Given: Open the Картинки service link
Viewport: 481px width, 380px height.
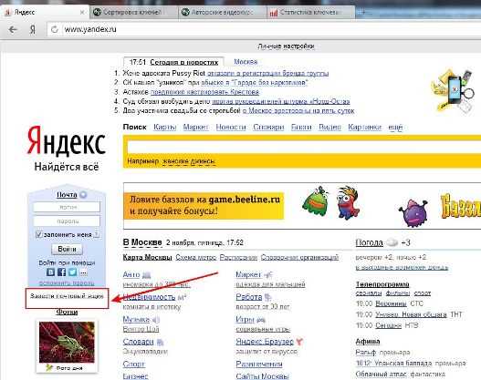Looking at the screenshot, I should (x=365, y=127).
